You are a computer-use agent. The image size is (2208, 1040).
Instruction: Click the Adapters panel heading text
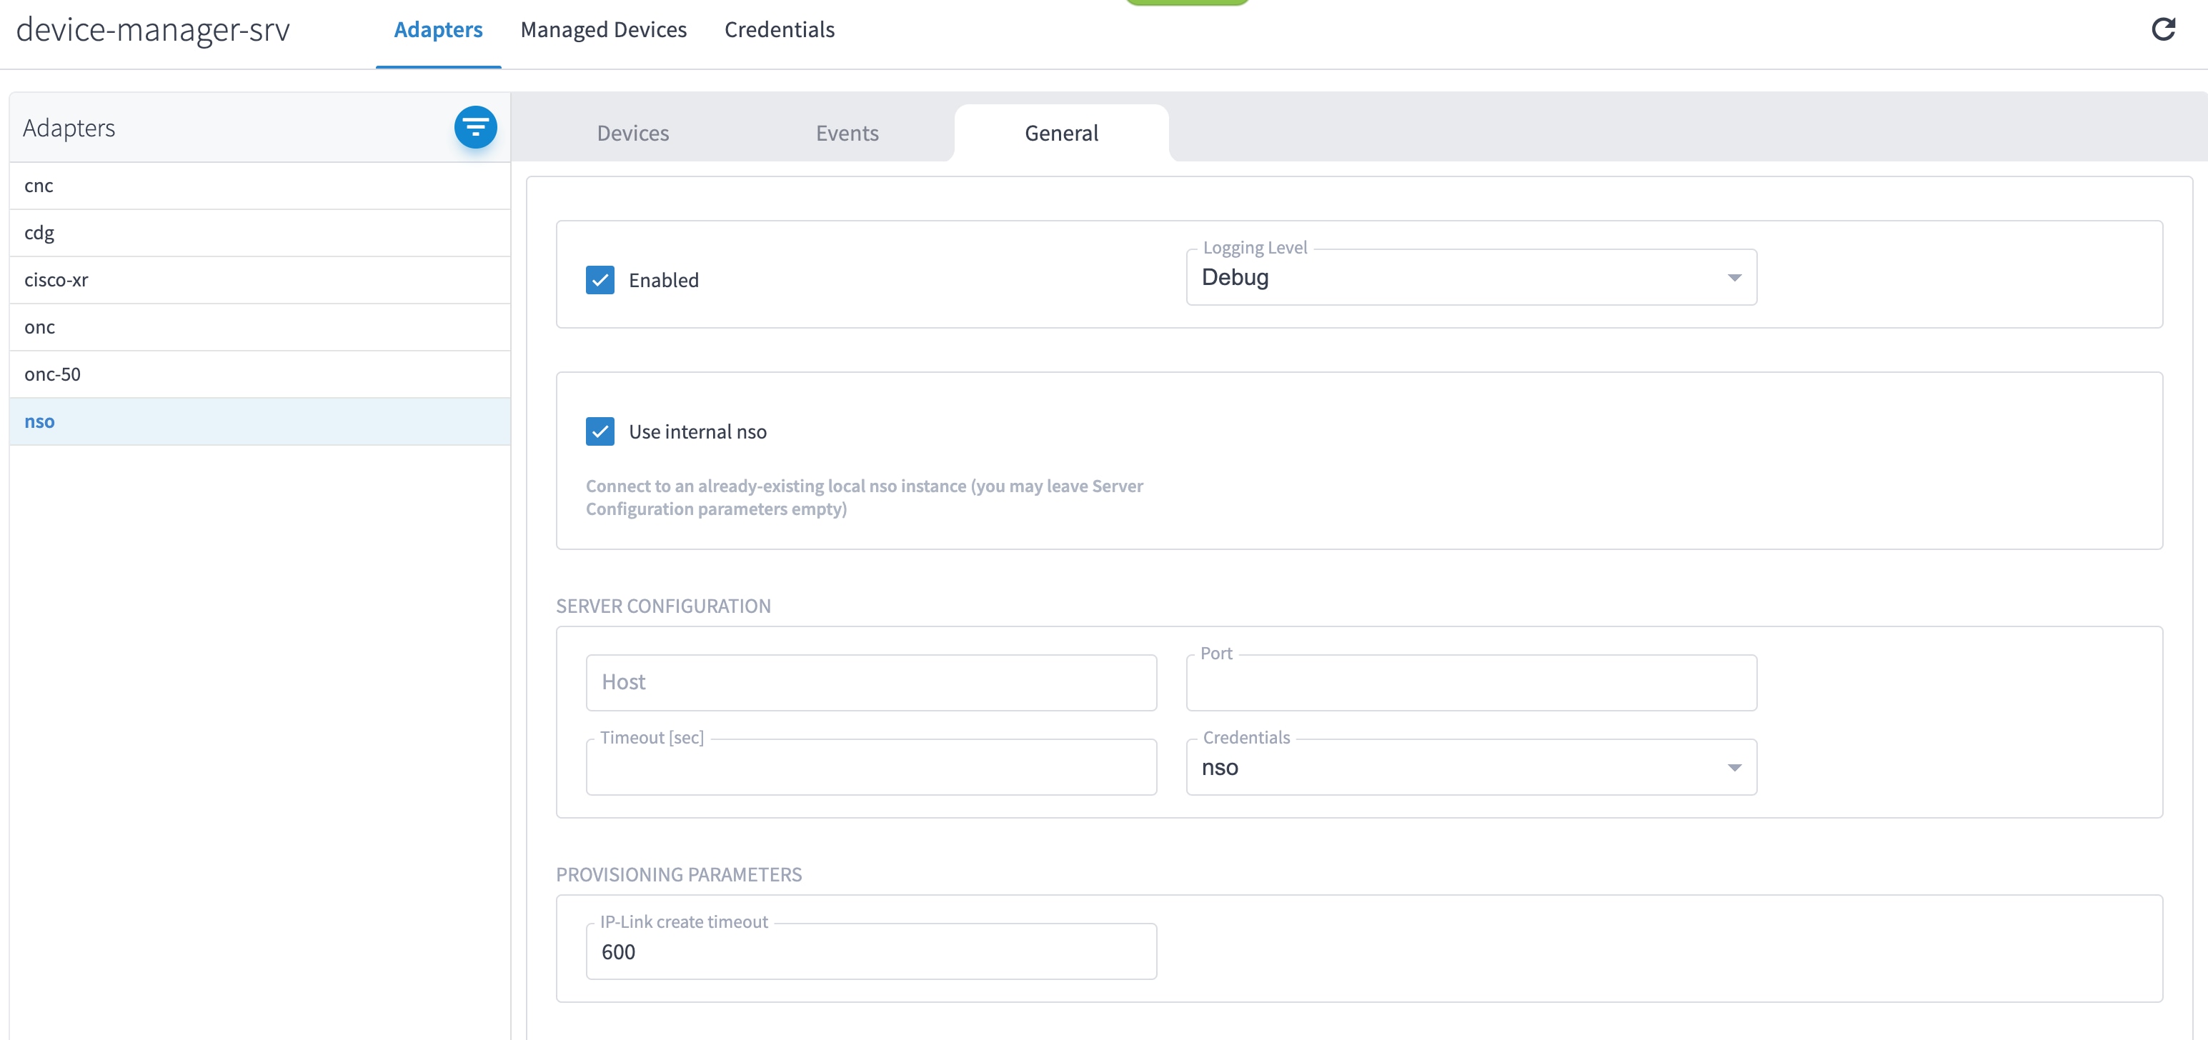tap(69, 128)
